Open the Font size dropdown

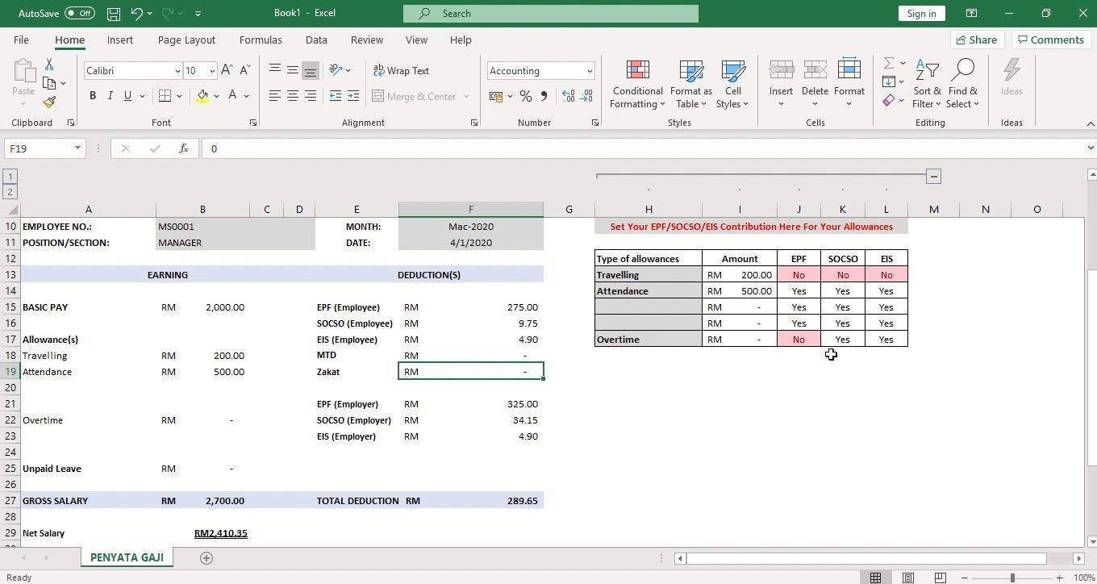(212, 71)
